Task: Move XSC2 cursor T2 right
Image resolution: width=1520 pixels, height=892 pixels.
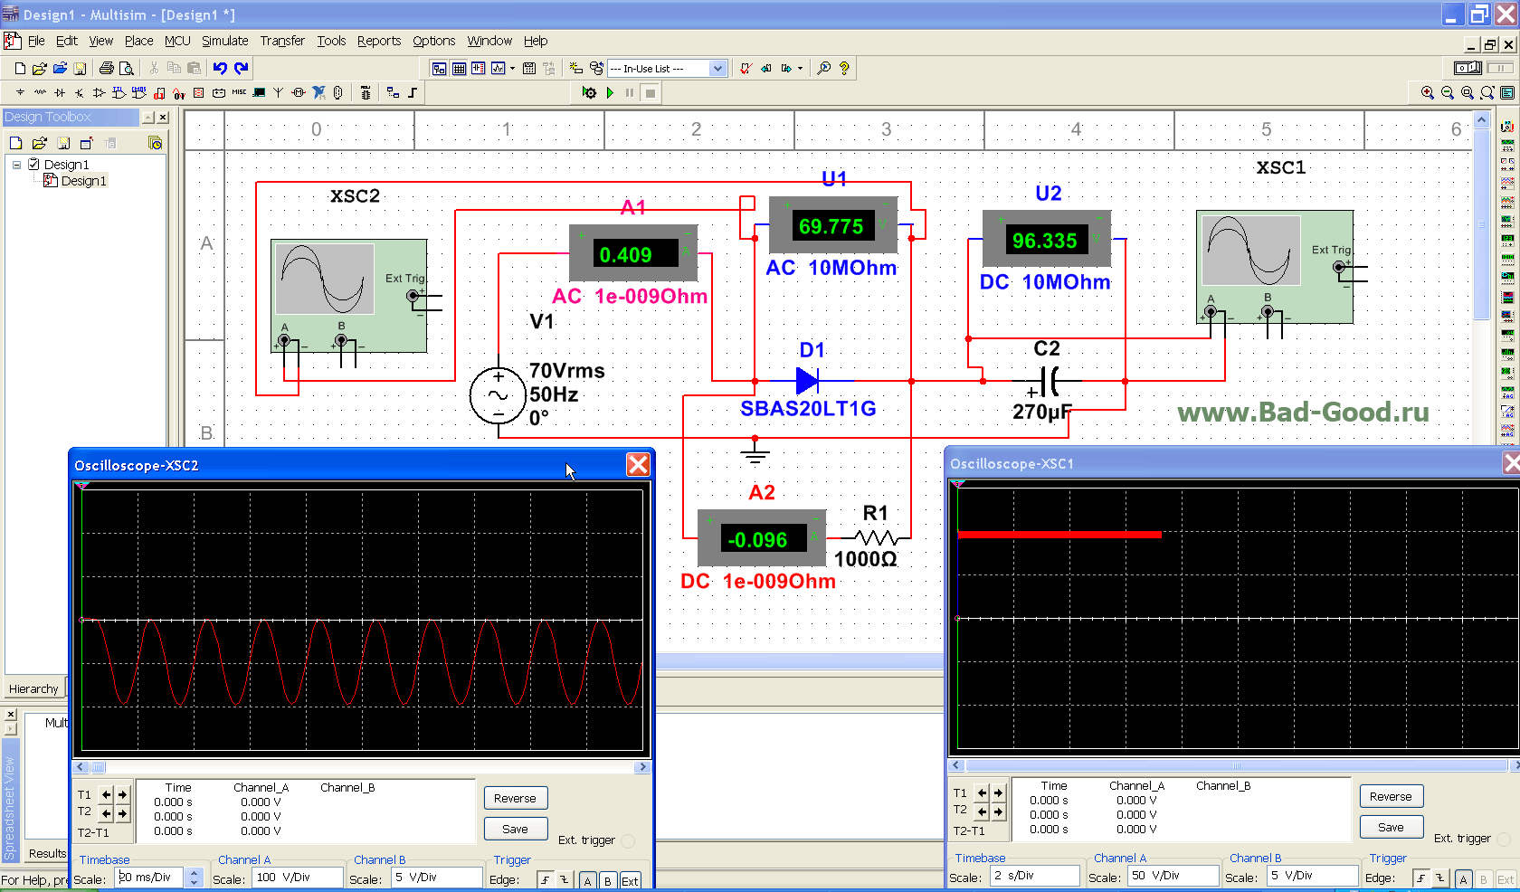Action: 122,813
